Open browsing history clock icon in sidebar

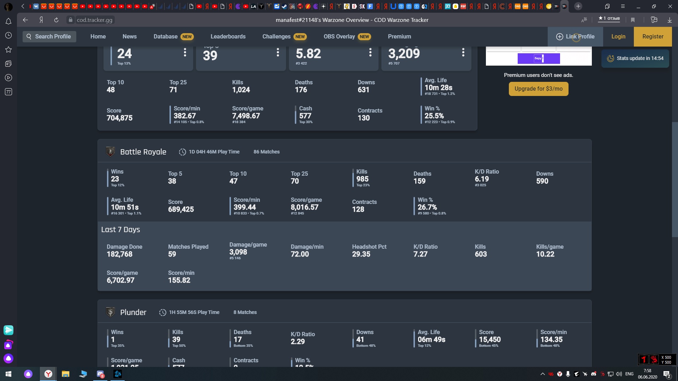point(8,35)
